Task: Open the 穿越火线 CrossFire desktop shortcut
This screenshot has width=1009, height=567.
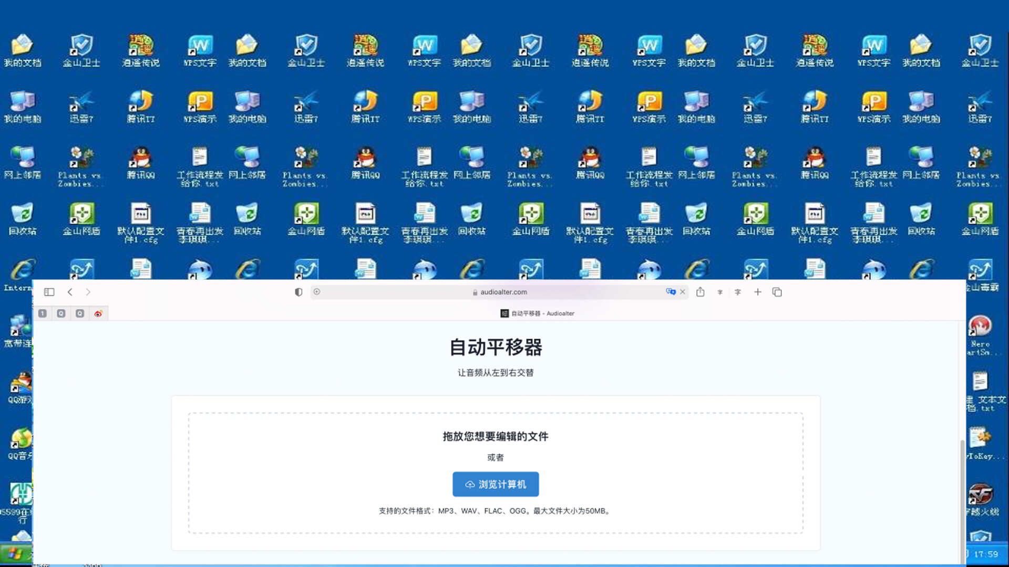Action: (x=982, y=500)
